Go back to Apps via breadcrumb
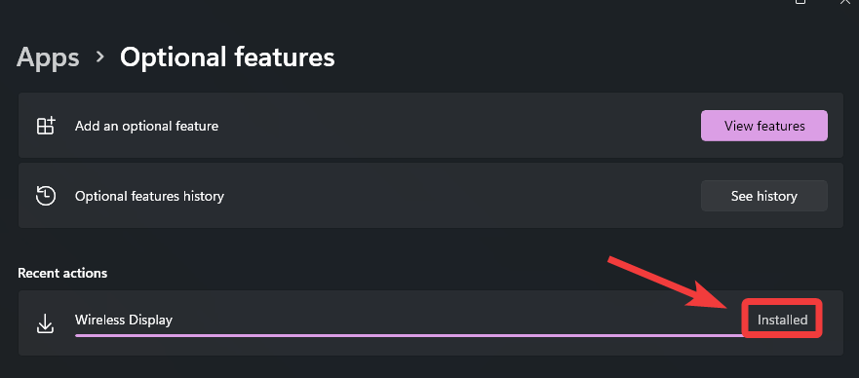The width and height of the screenshot is (859, 378). click(48, 57)
